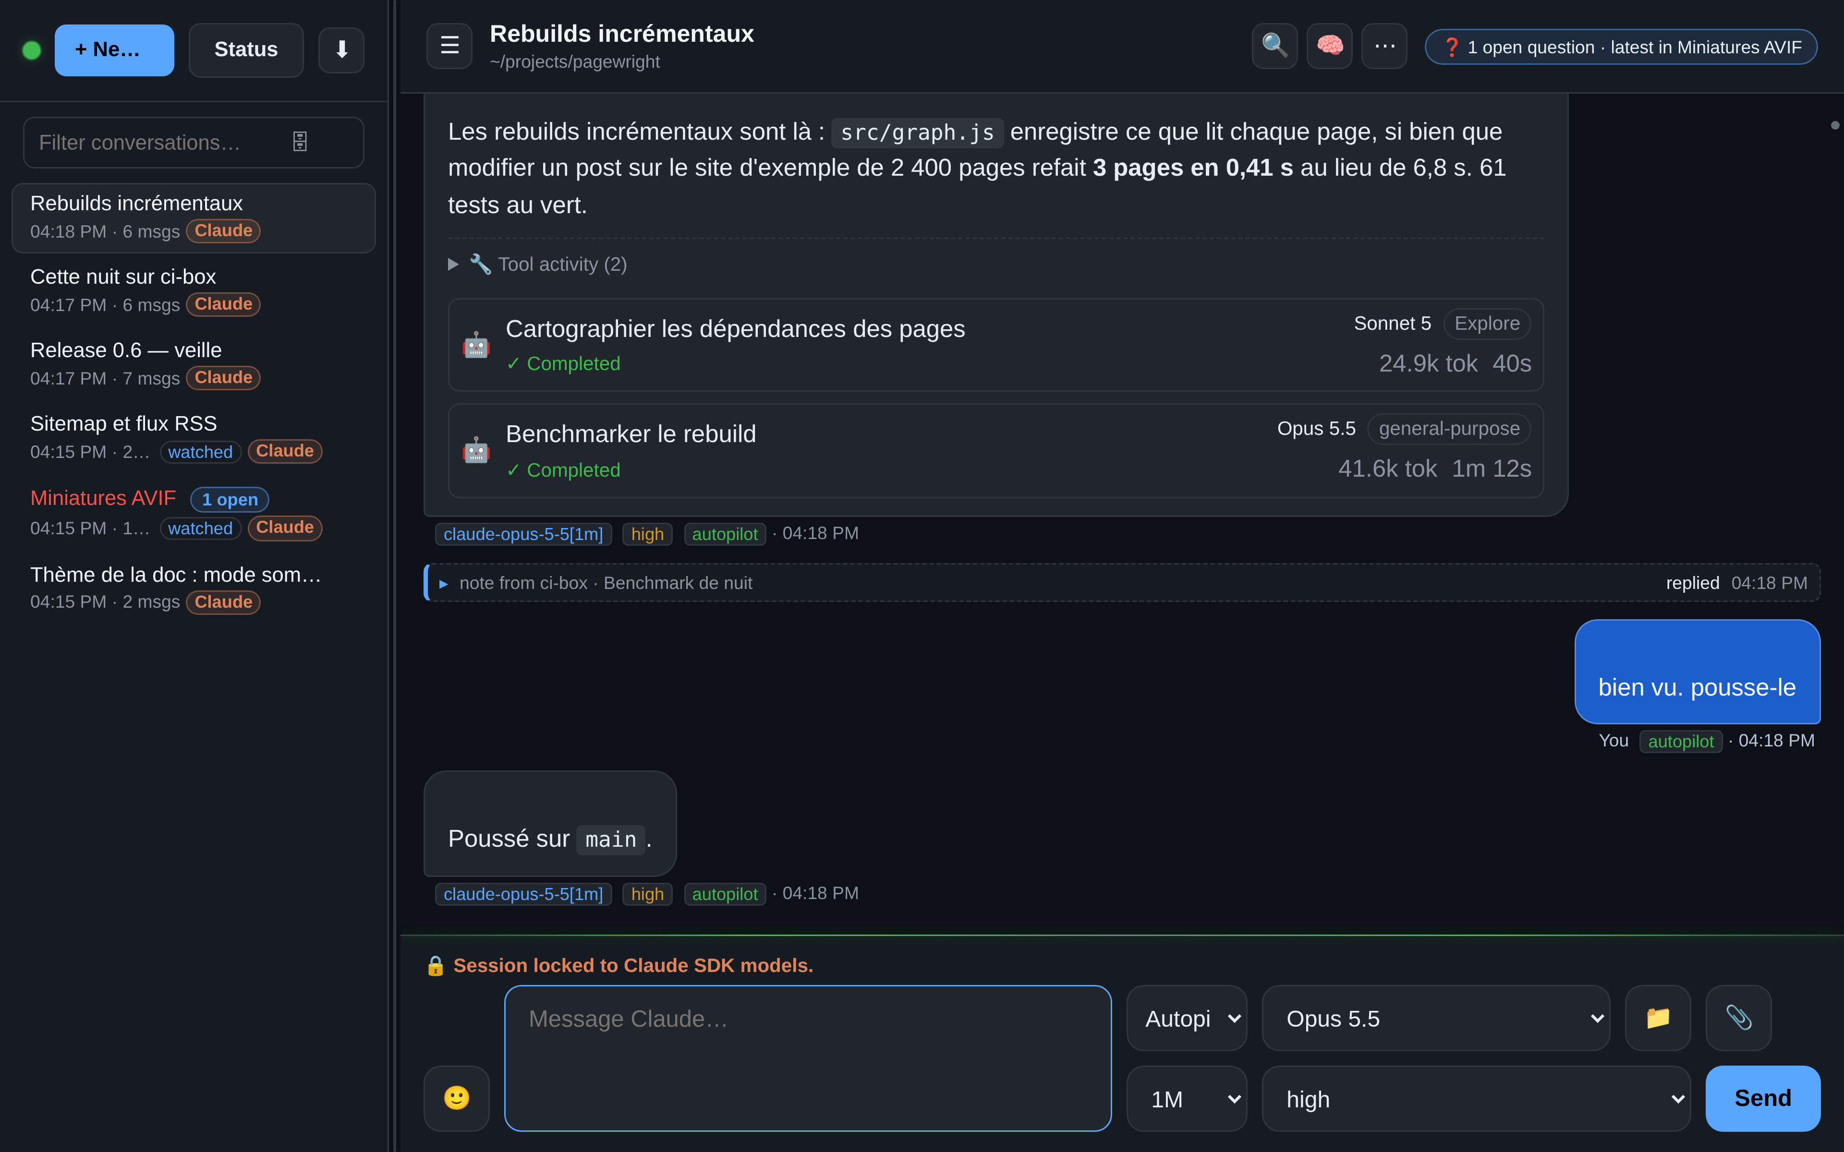
Task: Click the ~/projects/pagewright path
Action: point(574,62)
